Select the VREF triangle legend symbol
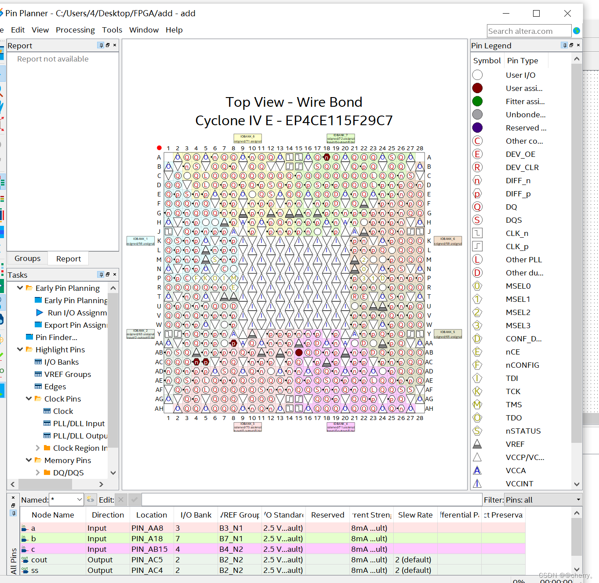The height and width of the screenshot is (583, 599). 477,444
